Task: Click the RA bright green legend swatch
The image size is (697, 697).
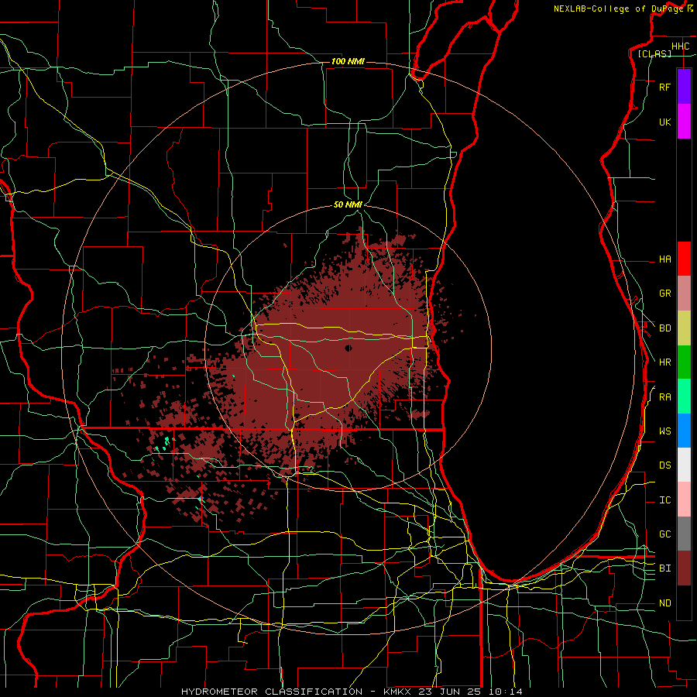Action: [684, 397]
